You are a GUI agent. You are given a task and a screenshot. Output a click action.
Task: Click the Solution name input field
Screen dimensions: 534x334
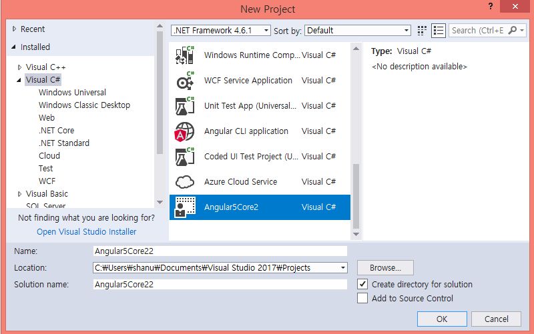tap(220, 285)
